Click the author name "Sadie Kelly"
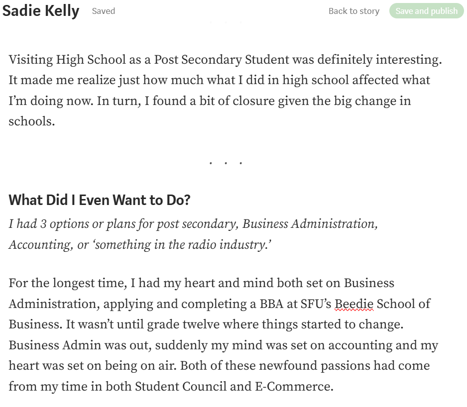The height and width of the screenshot is (407, 467). (41, 11)
